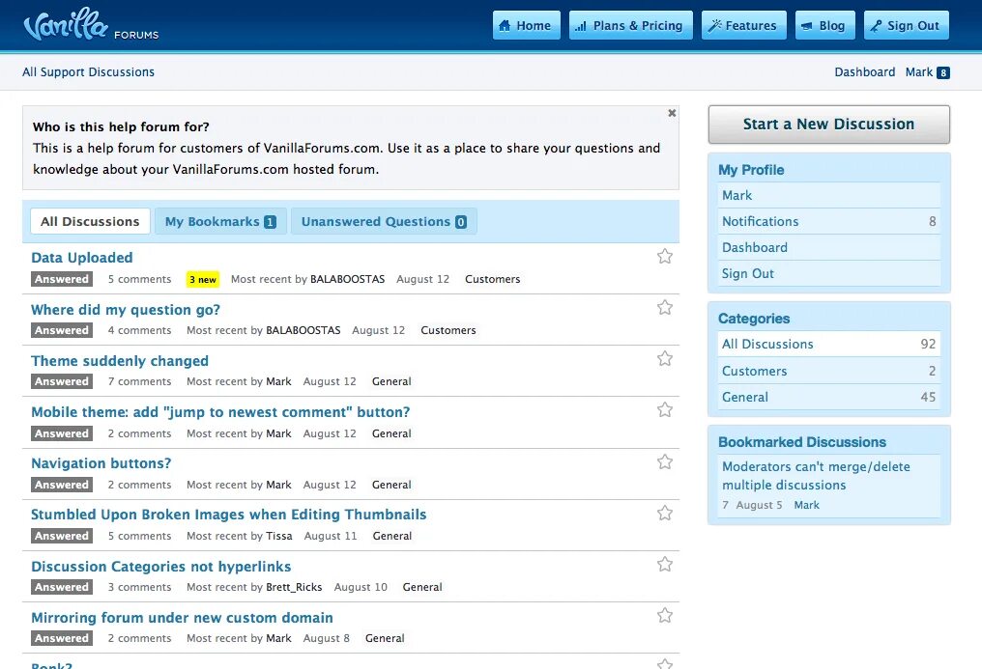Image resolution: width=982 pixels, height=669 pixels.
Task: Open 'Discussion Categories not hyperlinks' thread
Action: coord(161,567)
